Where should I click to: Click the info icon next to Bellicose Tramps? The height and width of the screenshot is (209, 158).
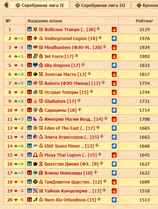click(x=98, y=29)
